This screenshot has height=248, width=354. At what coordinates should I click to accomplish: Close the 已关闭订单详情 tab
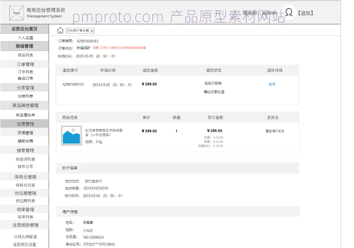[x=92, y=31]
